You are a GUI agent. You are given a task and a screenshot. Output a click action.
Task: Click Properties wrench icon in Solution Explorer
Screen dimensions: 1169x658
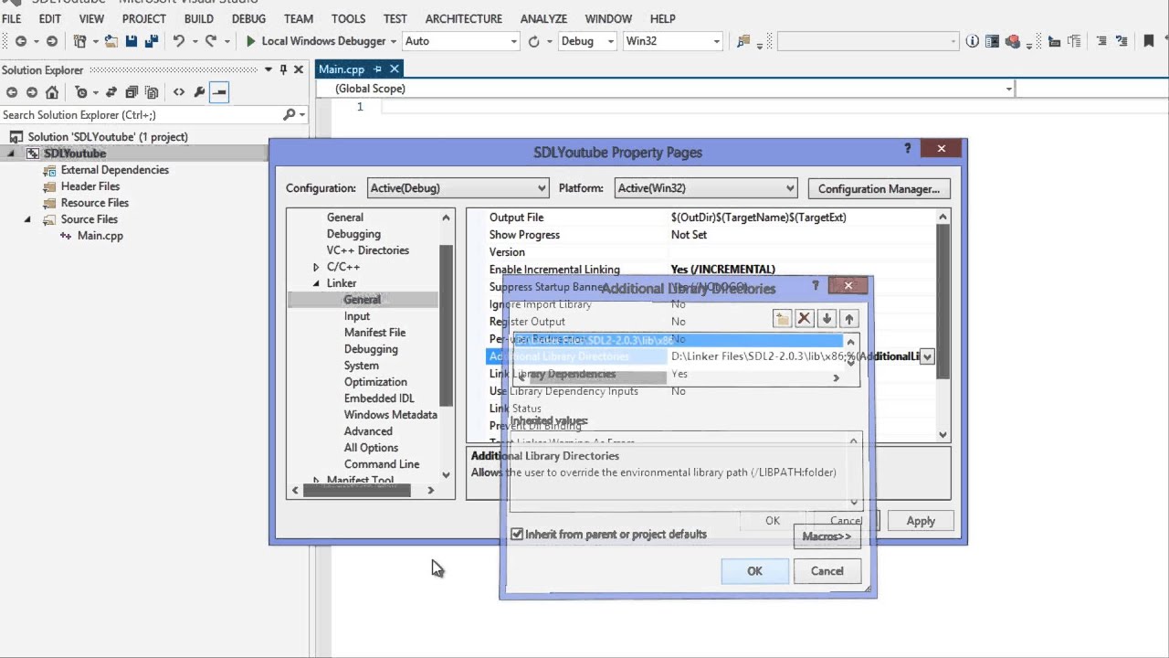tap(199, 92)
